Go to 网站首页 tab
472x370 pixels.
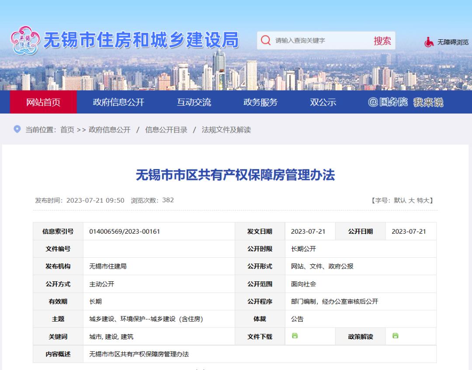[43, 102]
